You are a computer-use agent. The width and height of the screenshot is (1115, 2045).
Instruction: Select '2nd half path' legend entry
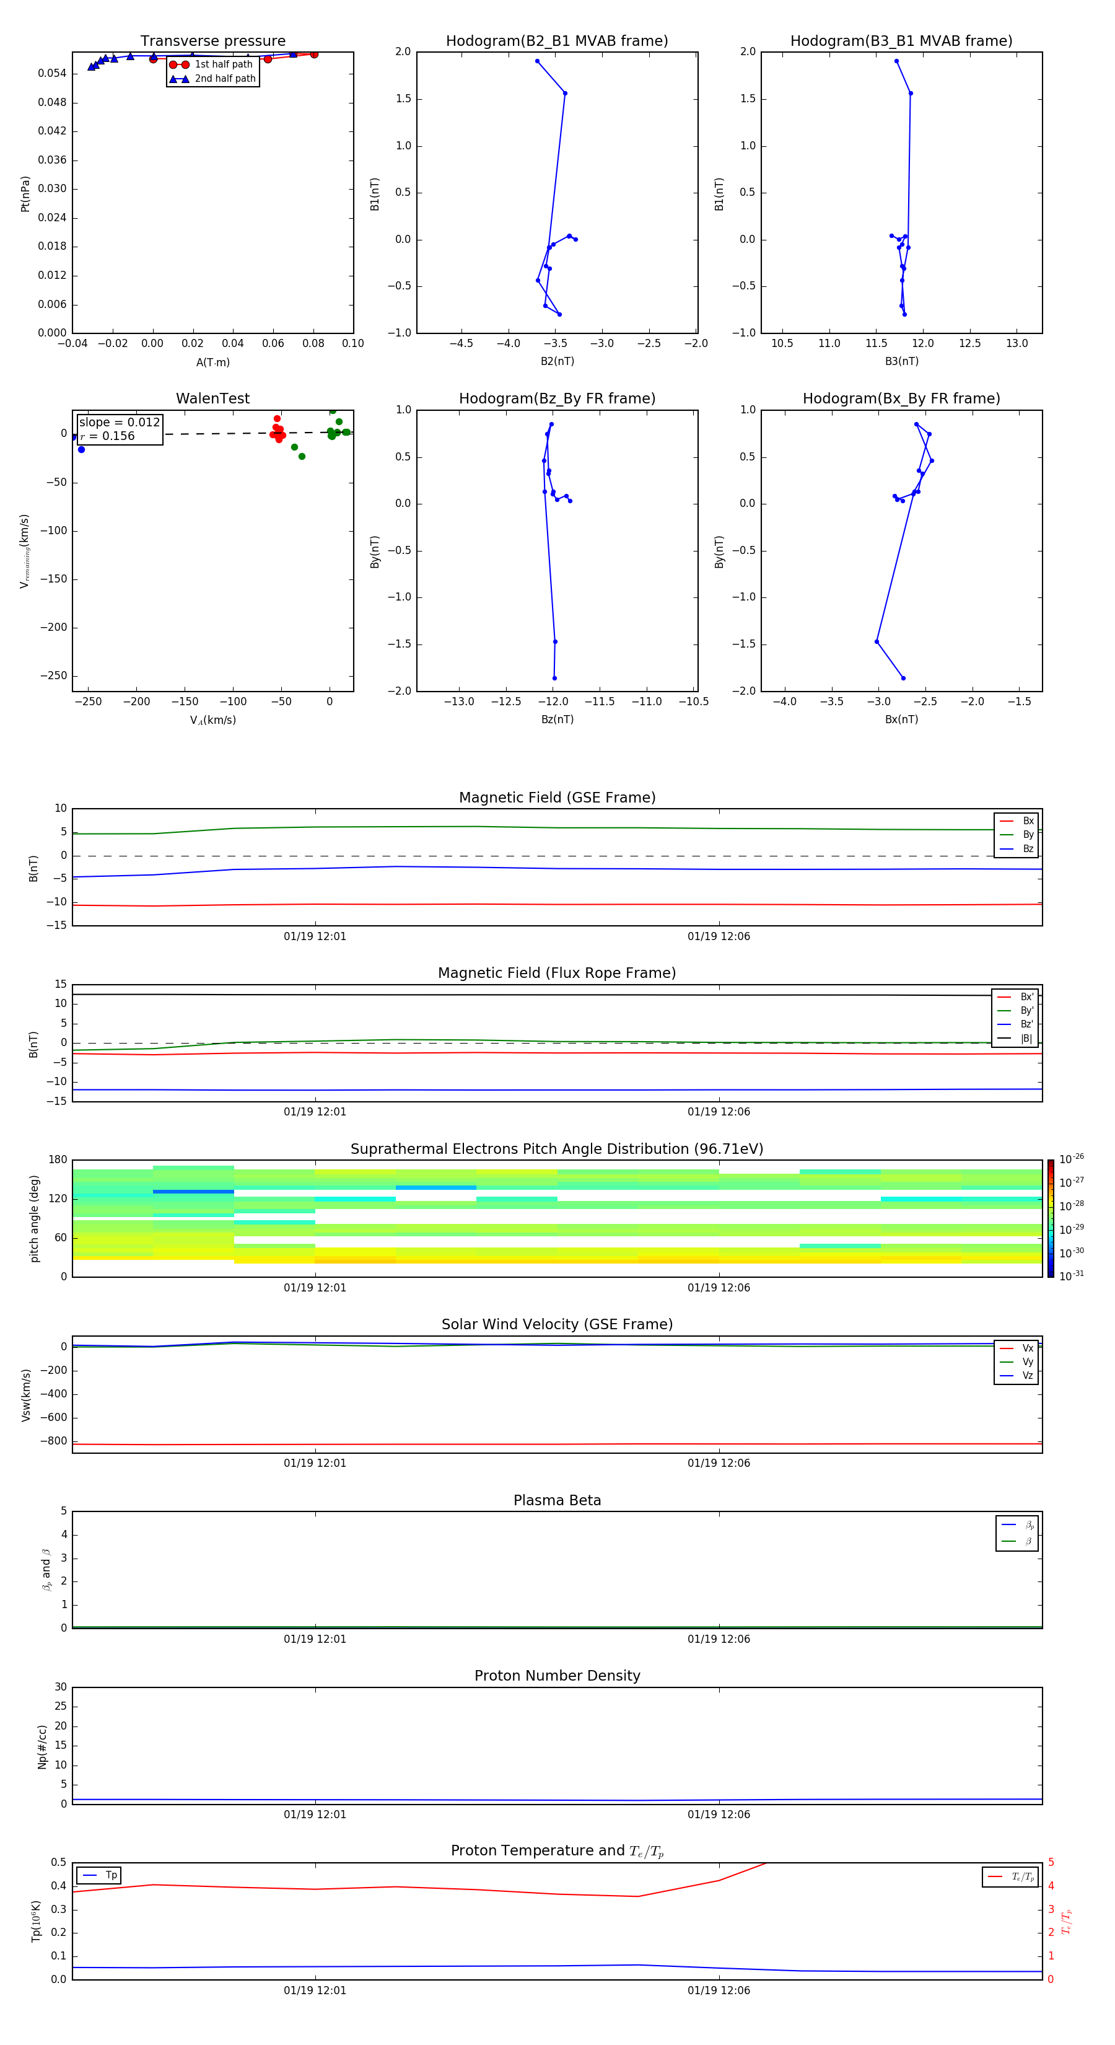[x=212, y=79]
